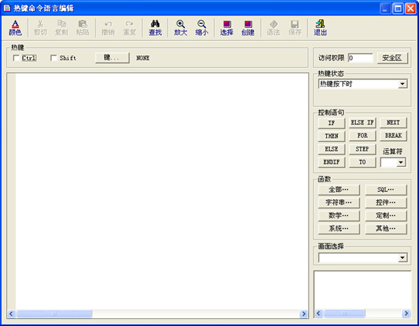Click inside the command script editor area
The image size is (419, 326).
[162, 191]
